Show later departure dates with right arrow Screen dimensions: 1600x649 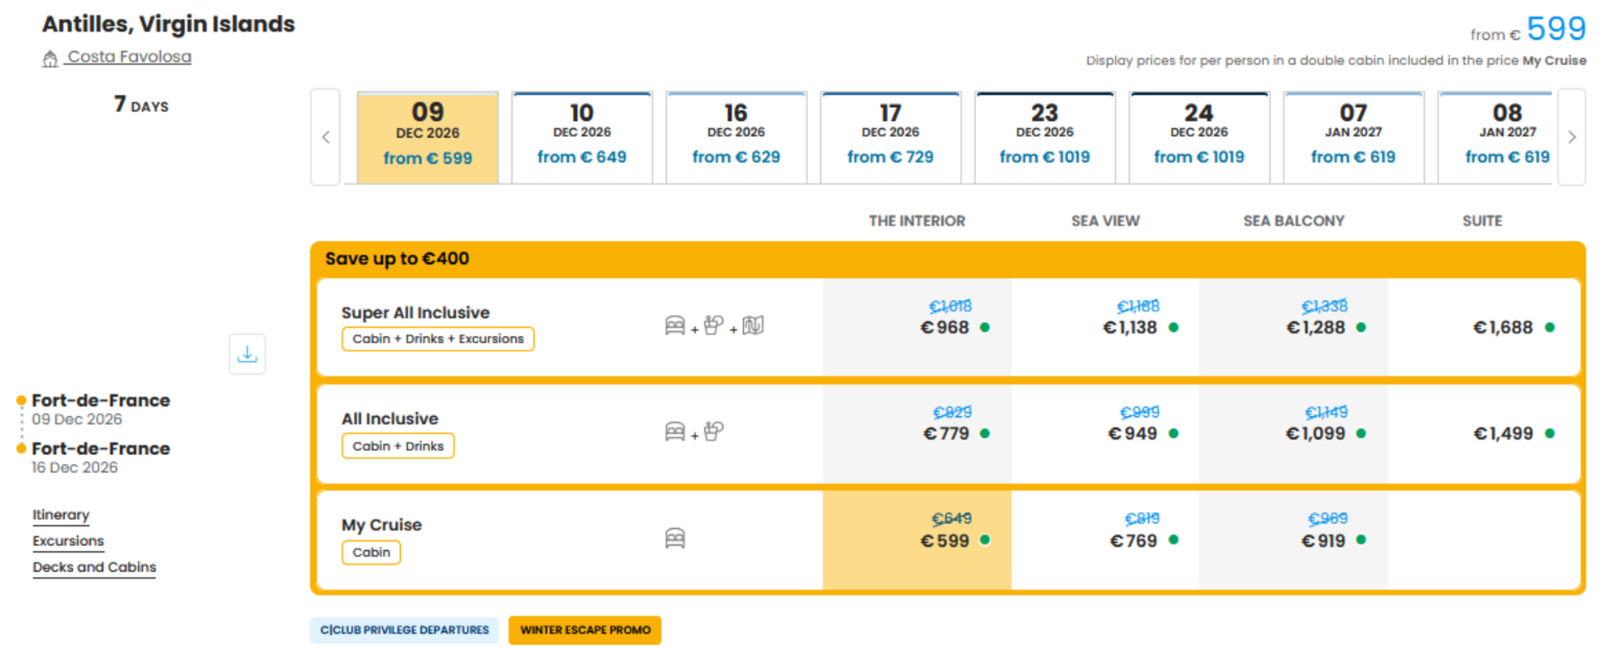coord(1572,137)
